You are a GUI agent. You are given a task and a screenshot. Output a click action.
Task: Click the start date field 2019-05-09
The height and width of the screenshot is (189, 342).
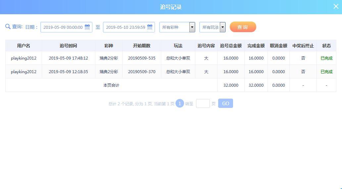point(63,27)
